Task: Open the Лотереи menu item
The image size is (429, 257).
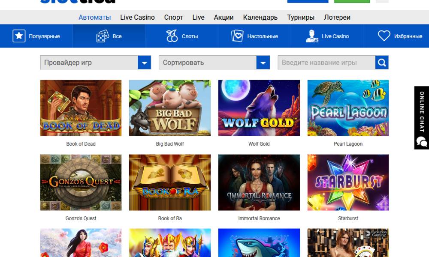Action: click(337, 18)
